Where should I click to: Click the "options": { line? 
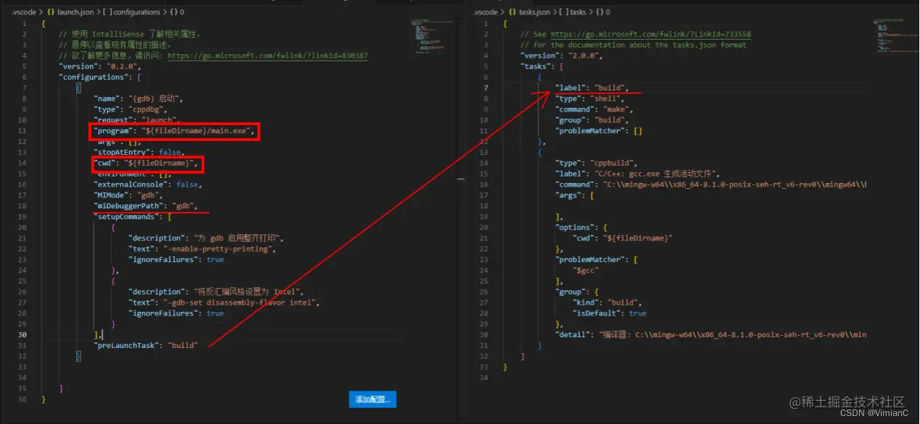coord(581,227)
